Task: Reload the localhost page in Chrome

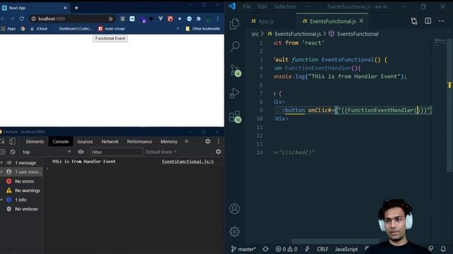Action: [x=22, y=19]
